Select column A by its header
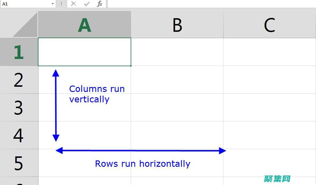Image resolution: width=316 pixels, height=185 pixels. pos(84,25)
